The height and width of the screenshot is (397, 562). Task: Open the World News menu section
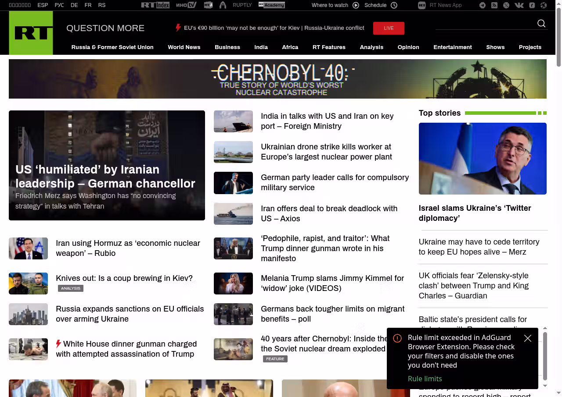184,47
